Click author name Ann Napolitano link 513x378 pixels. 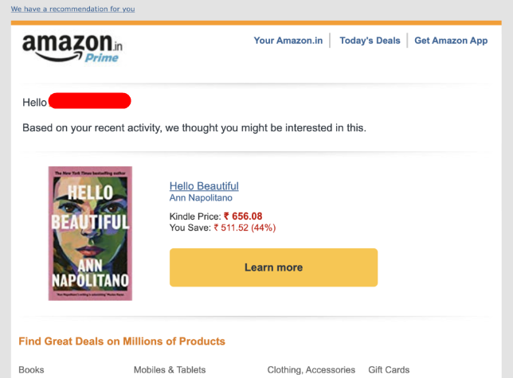click(201, 197)
